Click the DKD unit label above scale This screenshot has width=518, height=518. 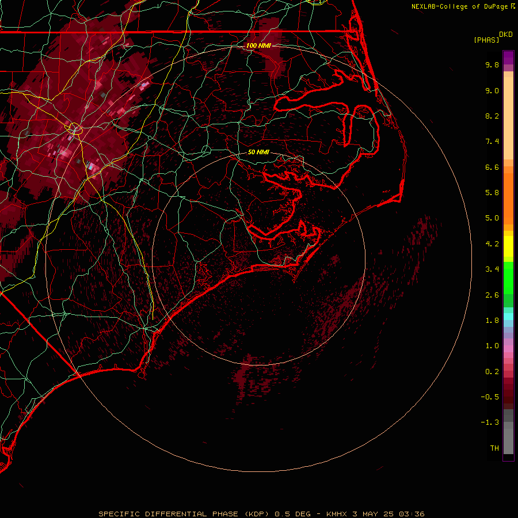click(x=506, y=35)
